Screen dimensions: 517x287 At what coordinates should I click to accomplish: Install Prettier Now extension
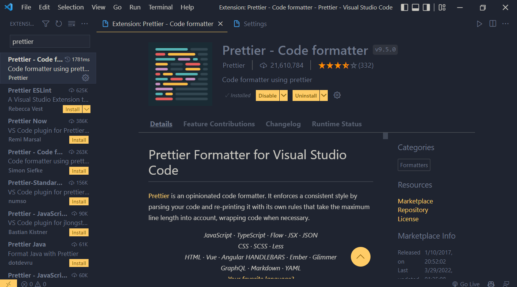[x=79, y=140]
